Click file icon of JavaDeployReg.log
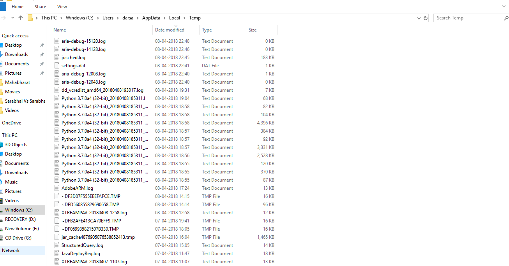Viewport: 509px width, 266px height. click(57, 254)
